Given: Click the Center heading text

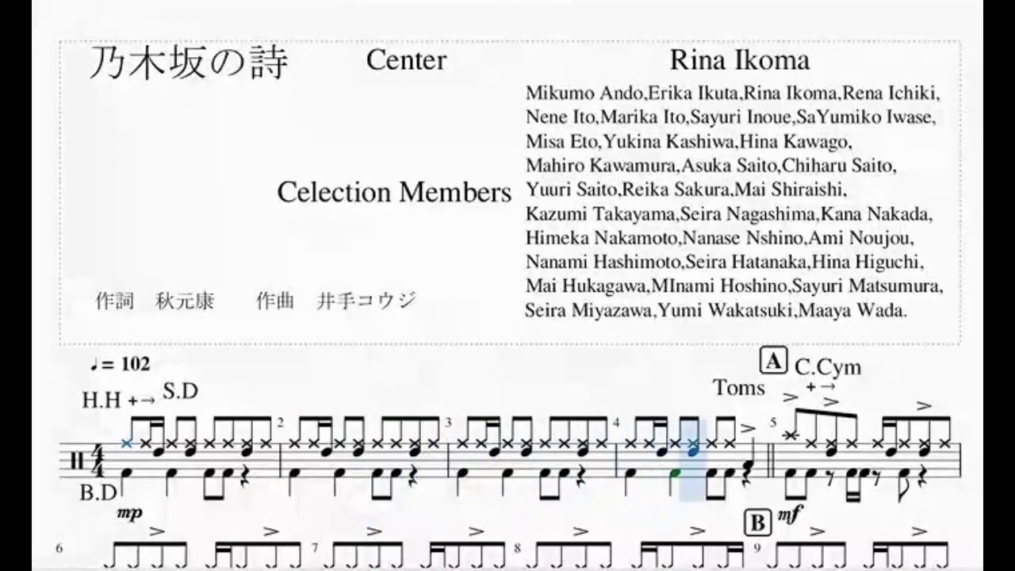Looking at the screenshot, I should pyautogui.click(x=406, y=59).
